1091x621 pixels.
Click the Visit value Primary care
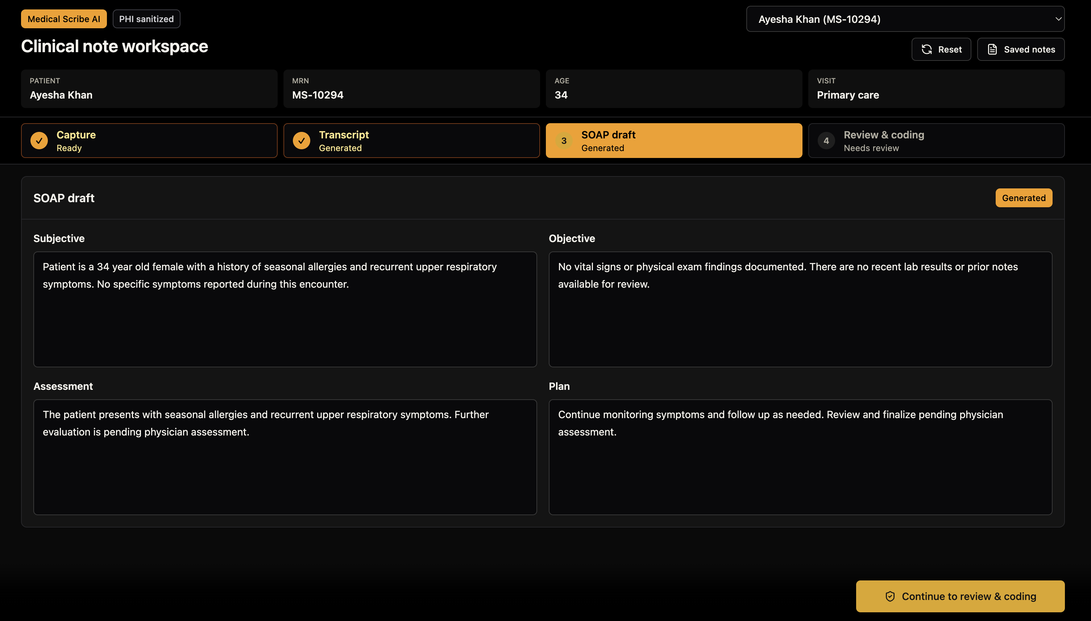point(848,95)
